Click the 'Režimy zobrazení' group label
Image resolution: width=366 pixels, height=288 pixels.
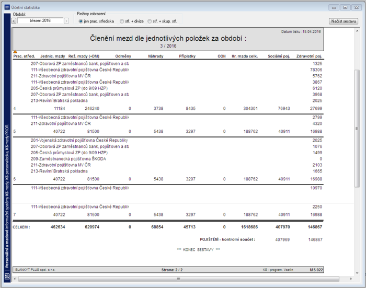point(91,14)
